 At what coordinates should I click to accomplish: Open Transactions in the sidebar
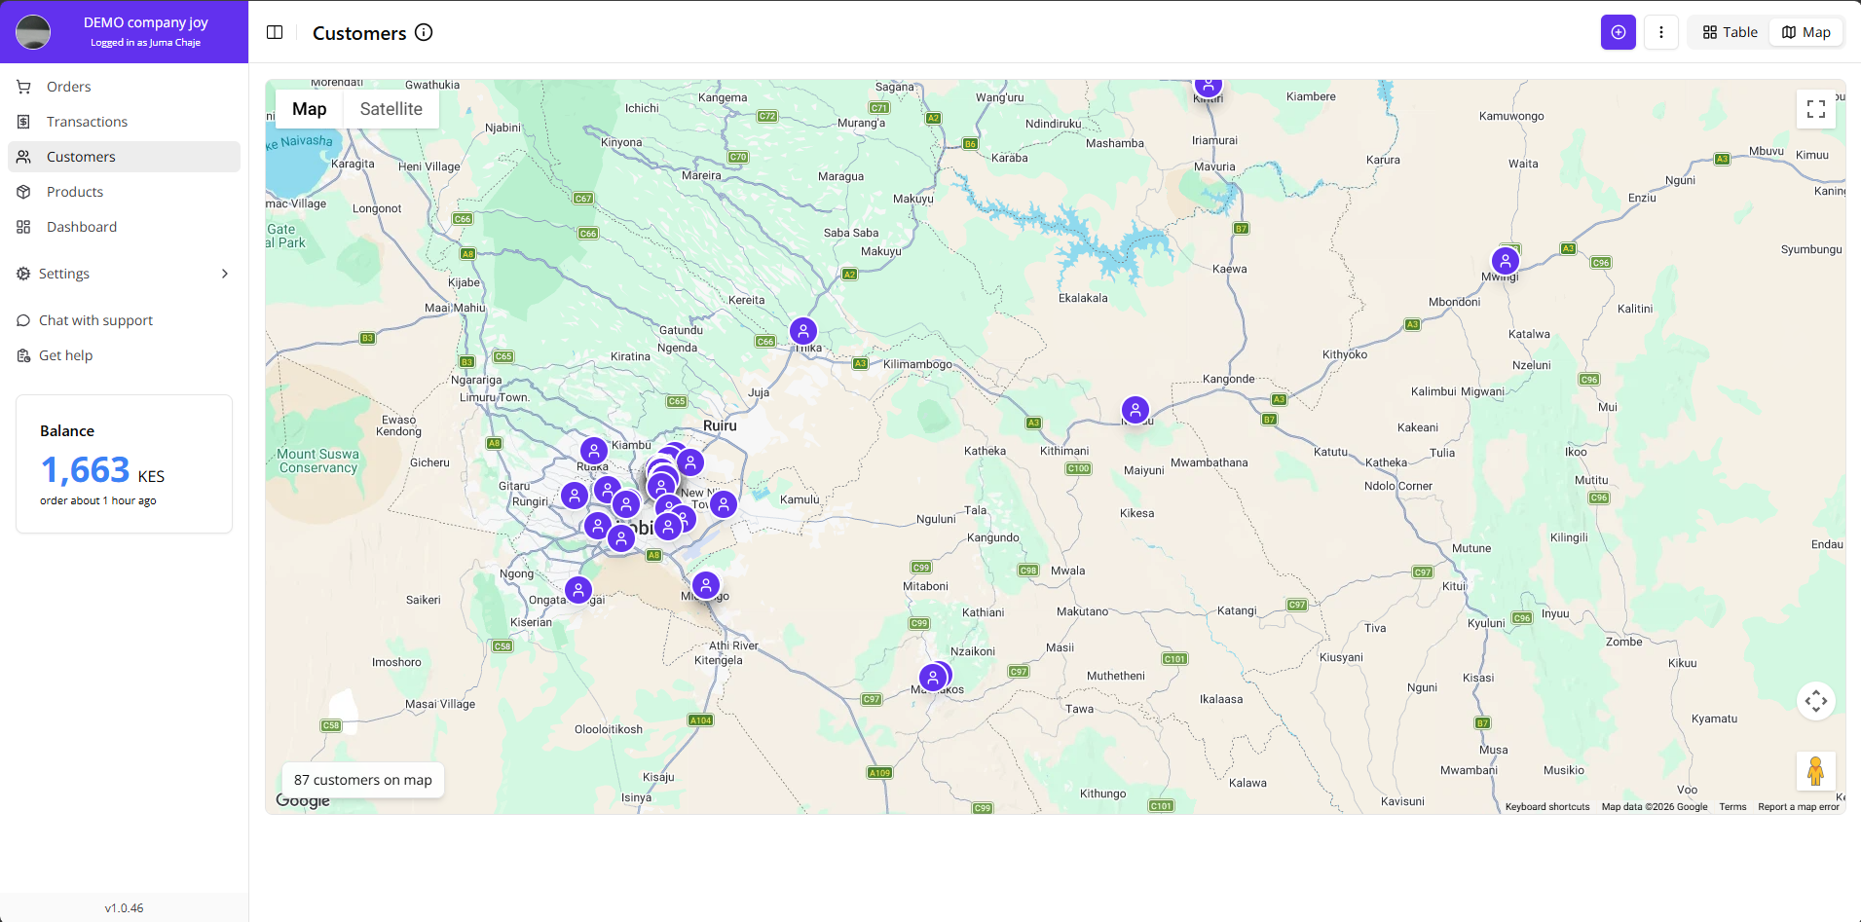[x=124, y=122]
